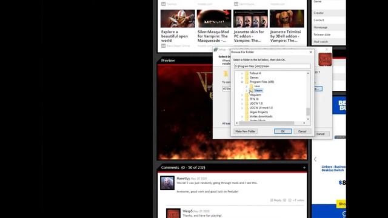This screenshot has width=388, height=218.
Task: Select the UGCW 1.8 folder
Action: [x=256, y=104]
